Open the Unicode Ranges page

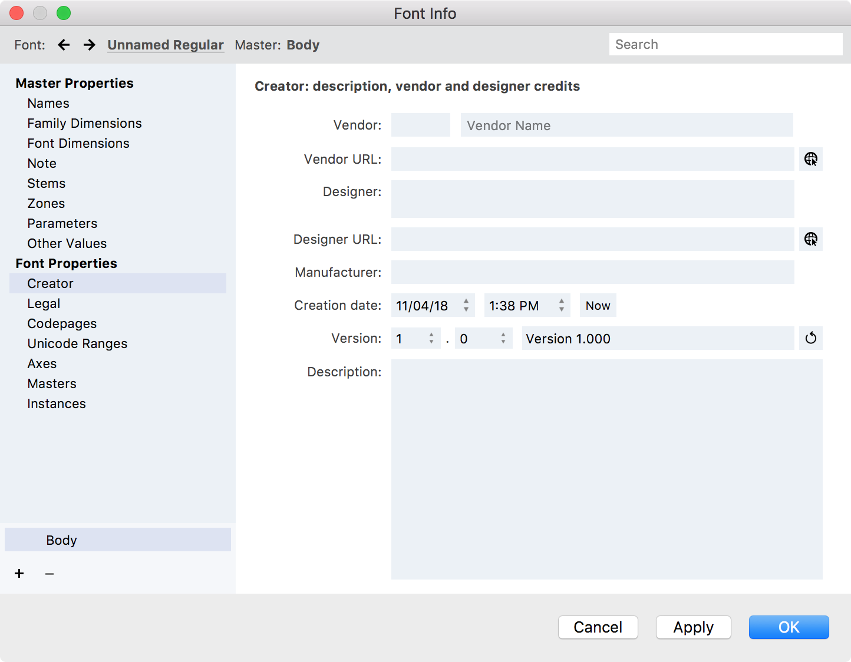pyautogui.click(x=77, y=343)
